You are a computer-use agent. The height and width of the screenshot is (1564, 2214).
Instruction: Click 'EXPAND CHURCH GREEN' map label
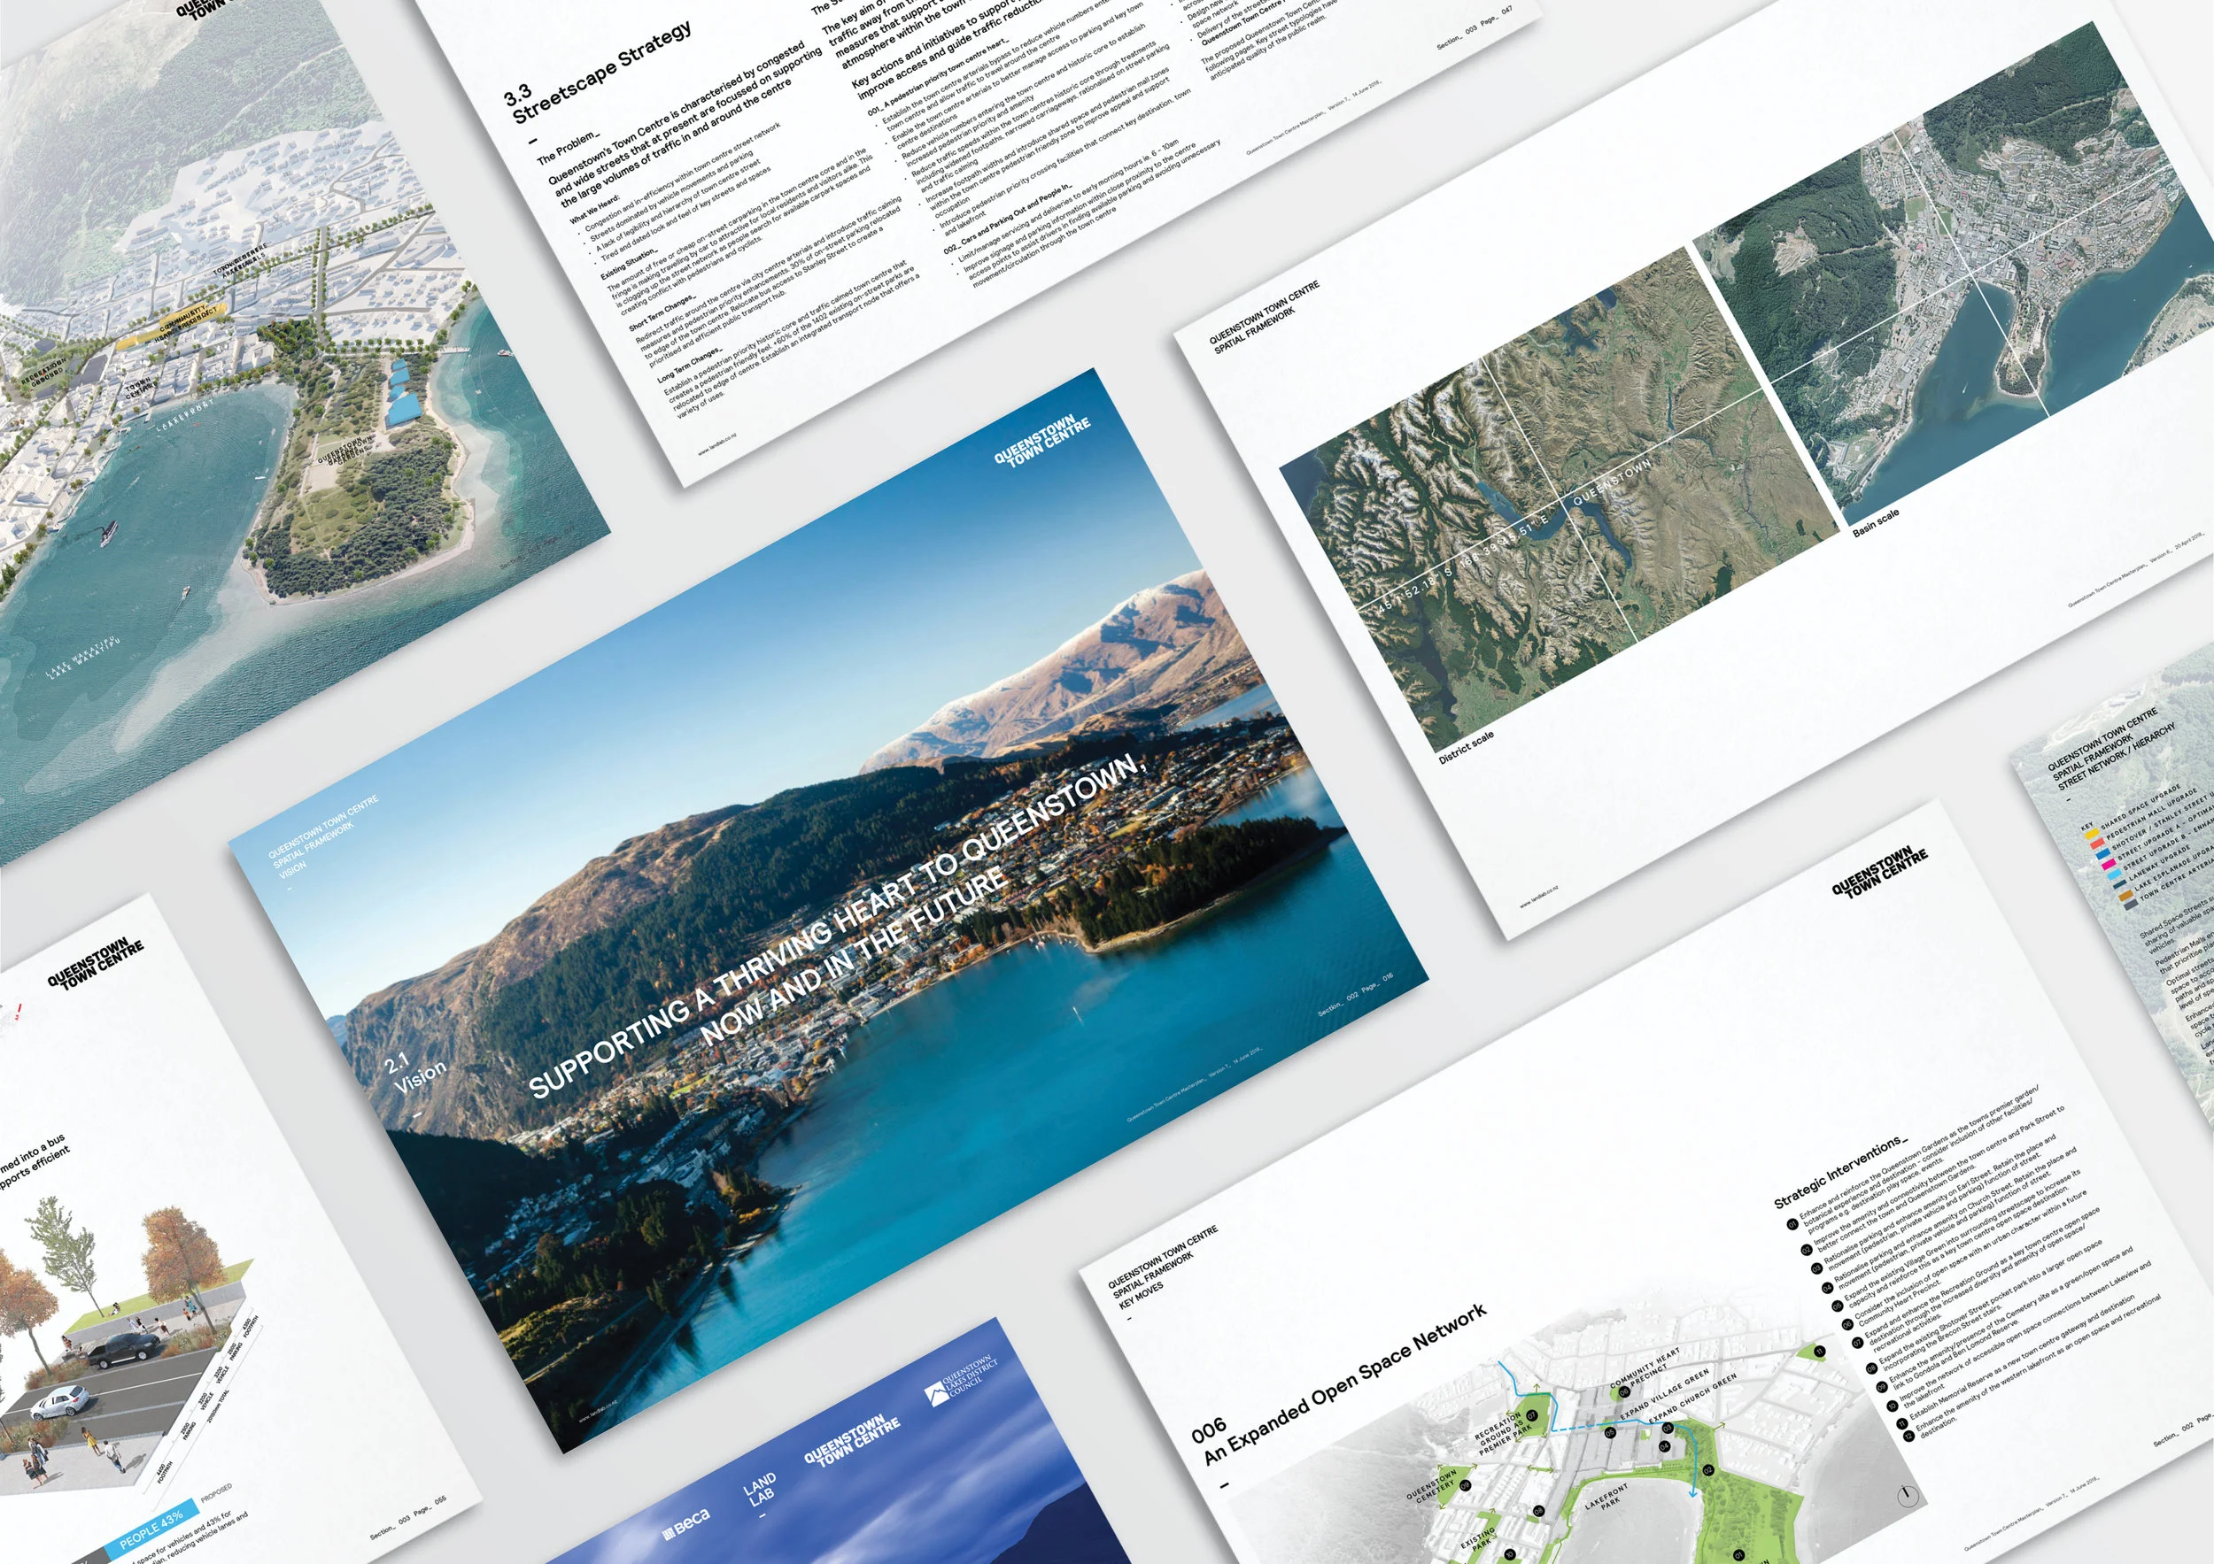point(1692,1398)
